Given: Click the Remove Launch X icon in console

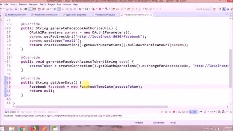Looking at the screenshot, I should tap(166, 112).
